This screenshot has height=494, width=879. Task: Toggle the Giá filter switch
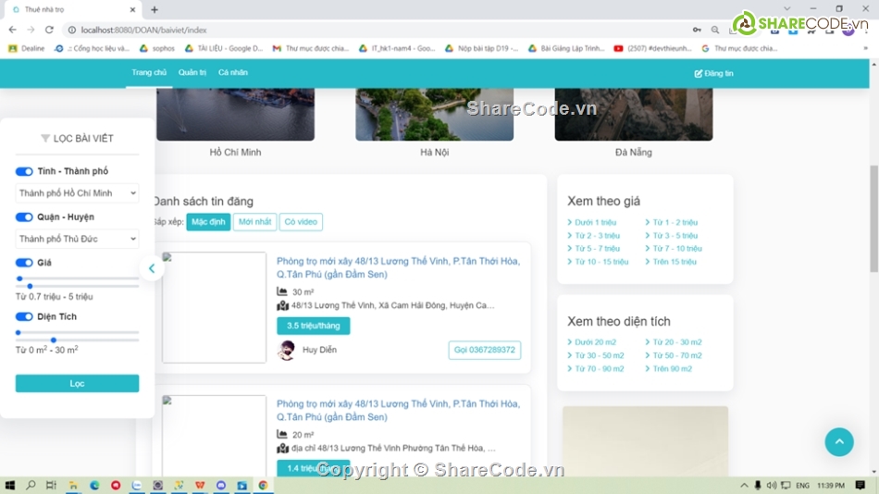pyautogui.click(x=24, y=263)
